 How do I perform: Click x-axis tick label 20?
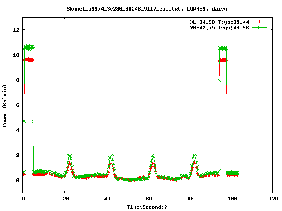click(x=66, y=199)
